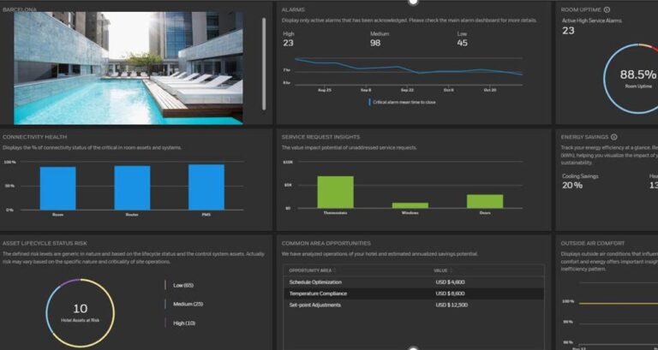This screenshot has height=350, width=658.
Task: Click the Common Area Opportunities title
Action: pos(326,244)
